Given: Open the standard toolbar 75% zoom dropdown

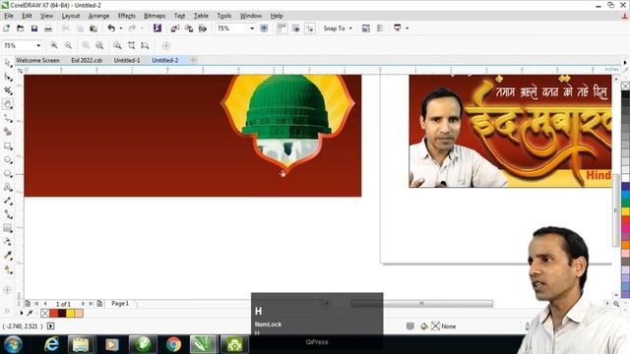Looking at the screenshot, I should 252,29.
